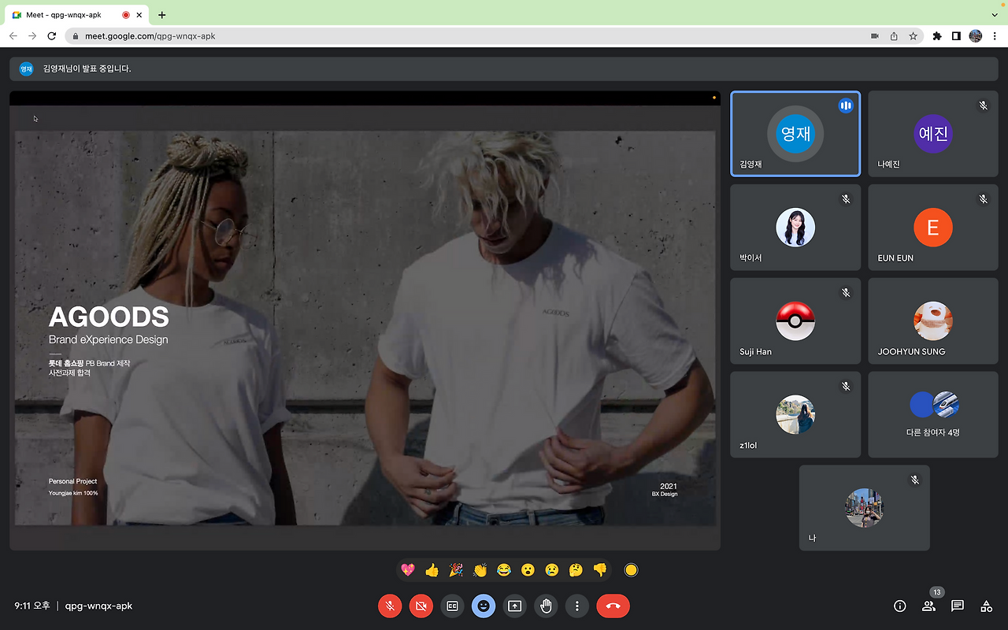This screenshot has width=1008, height=630.
Task: Select 박이서's participant tile
Action: point(795,228)
